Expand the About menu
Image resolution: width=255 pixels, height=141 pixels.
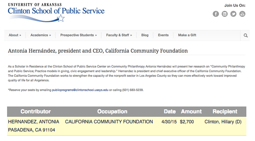(x=15, y=35)
